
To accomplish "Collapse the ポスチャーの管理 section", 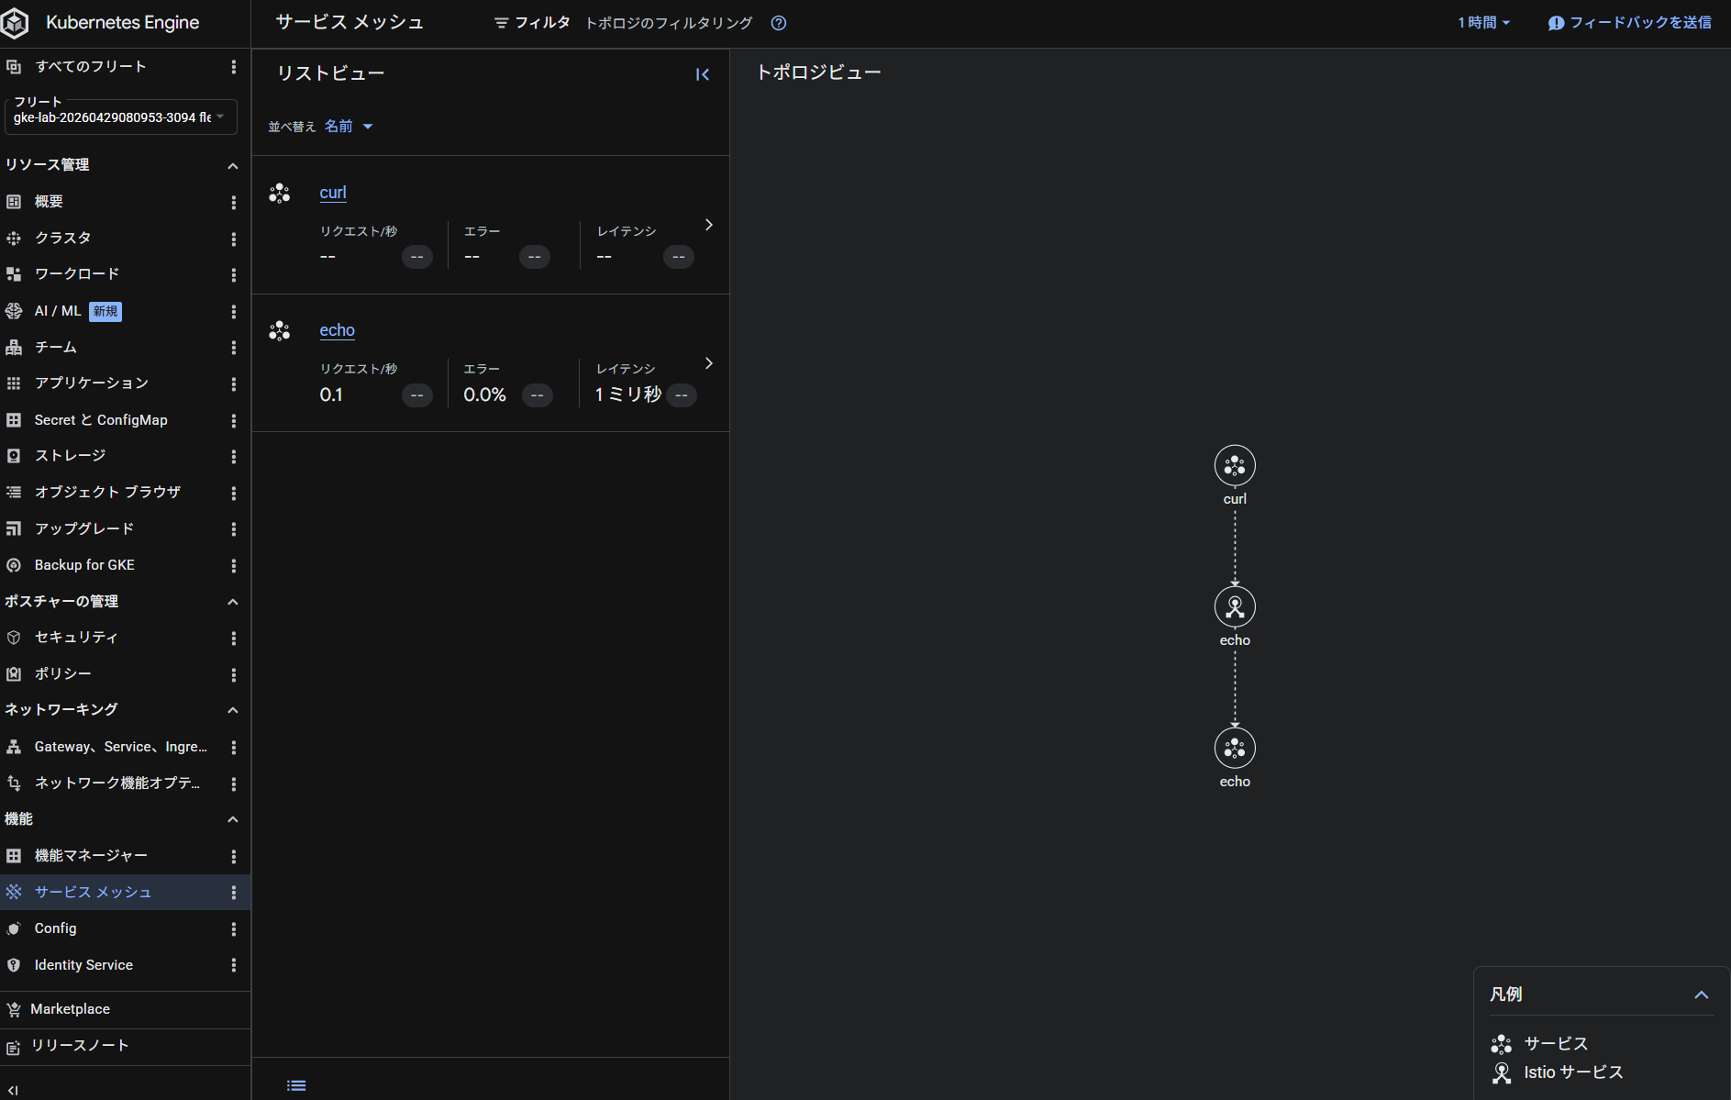I will pyautogui.click(x=233, y=602).
